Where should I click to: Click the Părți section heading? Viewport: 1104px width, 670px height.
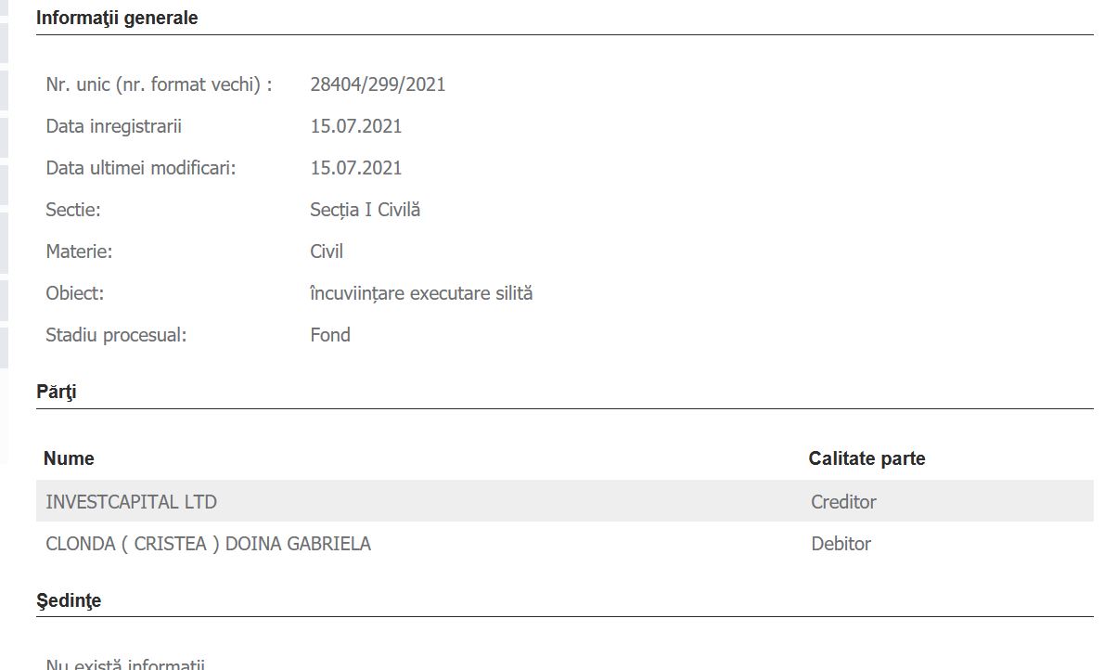(x=57, y=392)
